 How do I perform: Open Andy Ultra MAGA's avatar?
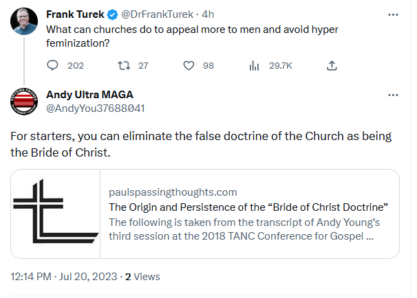[x=24, y=101]
